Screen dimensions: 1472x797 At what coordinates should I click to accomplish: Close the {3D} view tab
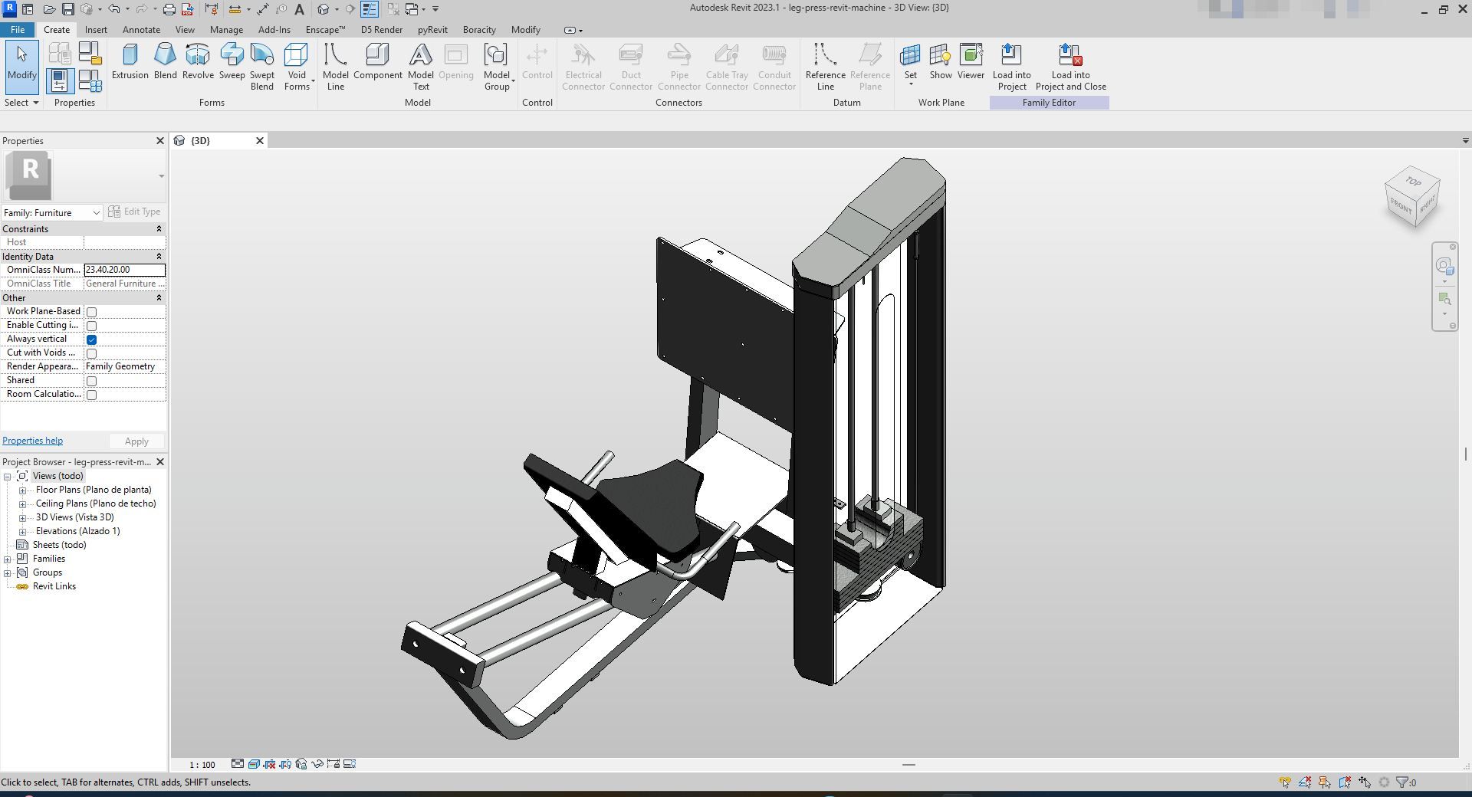tap(259, 141)
